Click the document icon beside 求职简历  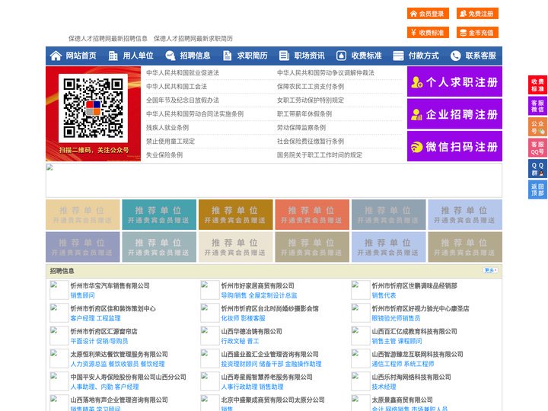[227, 56]
